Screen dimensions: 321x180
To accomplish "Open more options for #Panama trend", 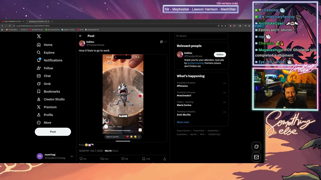I will (224, 83).
